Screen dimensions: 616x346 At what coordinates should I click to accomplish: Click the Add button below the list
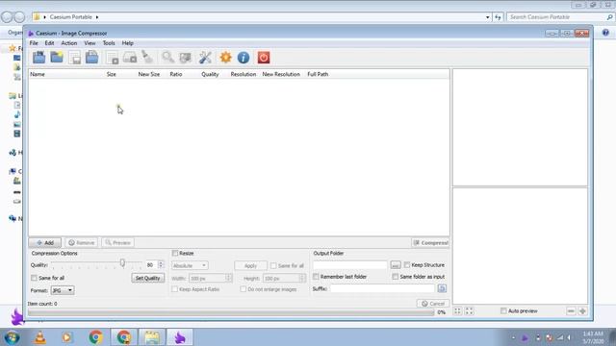pyautogui.click(x=45, y=243)
